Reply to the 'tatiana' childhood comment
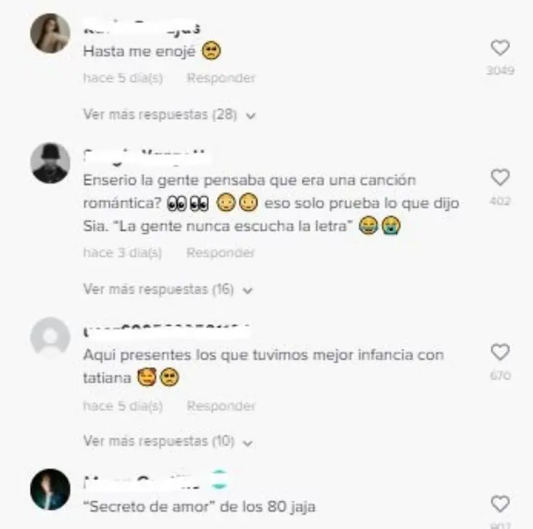The width and height of the screenshot is (533, 529). click(221, 406)
